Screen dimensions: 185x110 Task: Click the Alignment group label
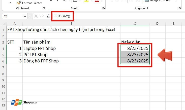coord(141,8)
